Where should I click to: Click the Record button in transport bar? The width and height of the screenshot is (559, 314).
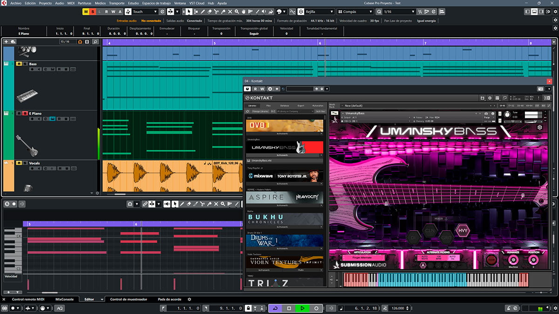(316, 308)
